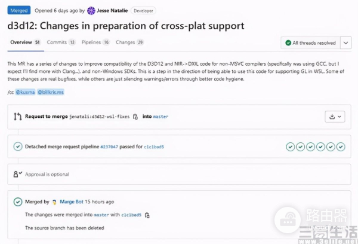Copy the source branch name jenatali:d3d12-wsl-fixes

[135, 117]
